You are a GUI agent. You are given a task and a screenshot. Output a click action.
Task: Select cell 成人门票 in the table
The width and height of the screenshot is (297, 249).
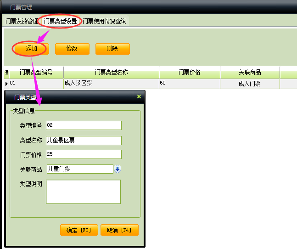[250, 84]
